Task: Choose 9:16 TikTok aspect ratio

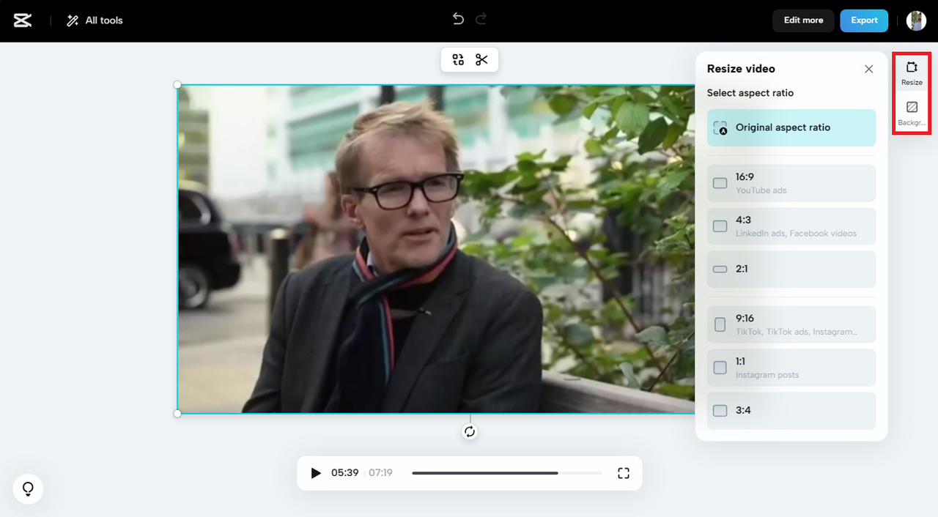Action: [791, 324]
